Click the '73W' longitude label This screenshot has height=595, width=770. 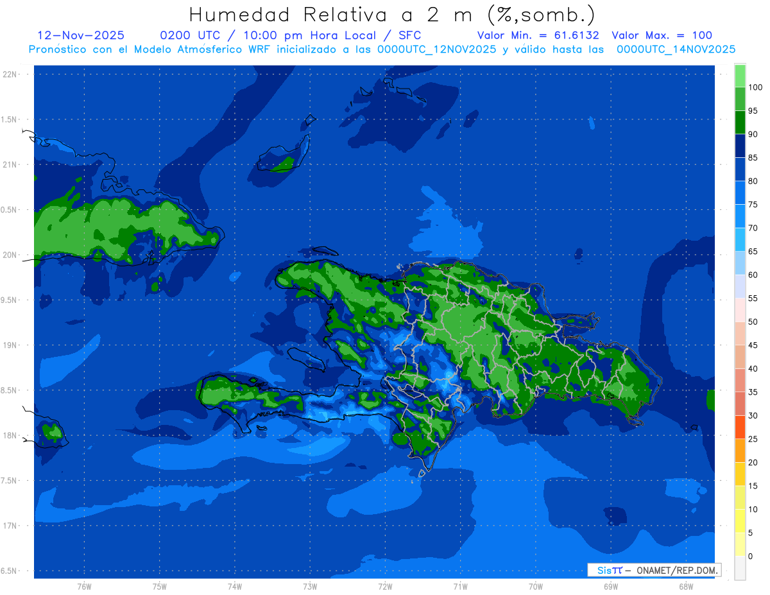(310, 587)
